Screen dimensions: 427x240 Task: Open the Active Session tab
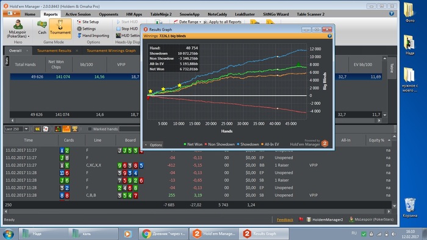(x=78, y=14)
